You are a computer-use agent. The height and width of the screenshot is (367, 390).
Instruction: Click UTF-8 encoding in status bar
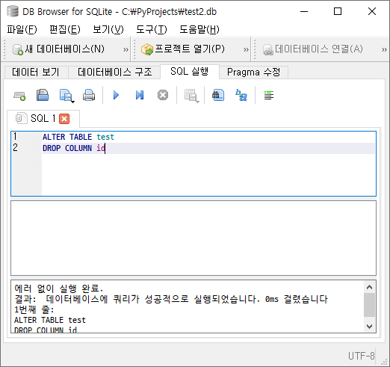361,356
